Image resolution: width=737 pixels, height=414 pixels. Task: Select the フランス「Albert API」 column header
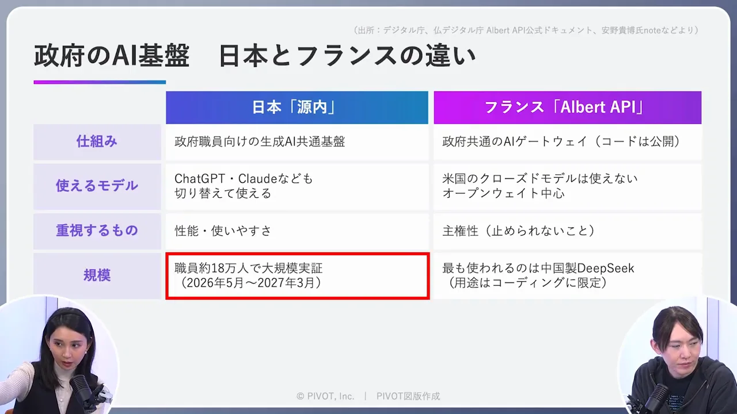pyautogui.click(x=567, y=108)
